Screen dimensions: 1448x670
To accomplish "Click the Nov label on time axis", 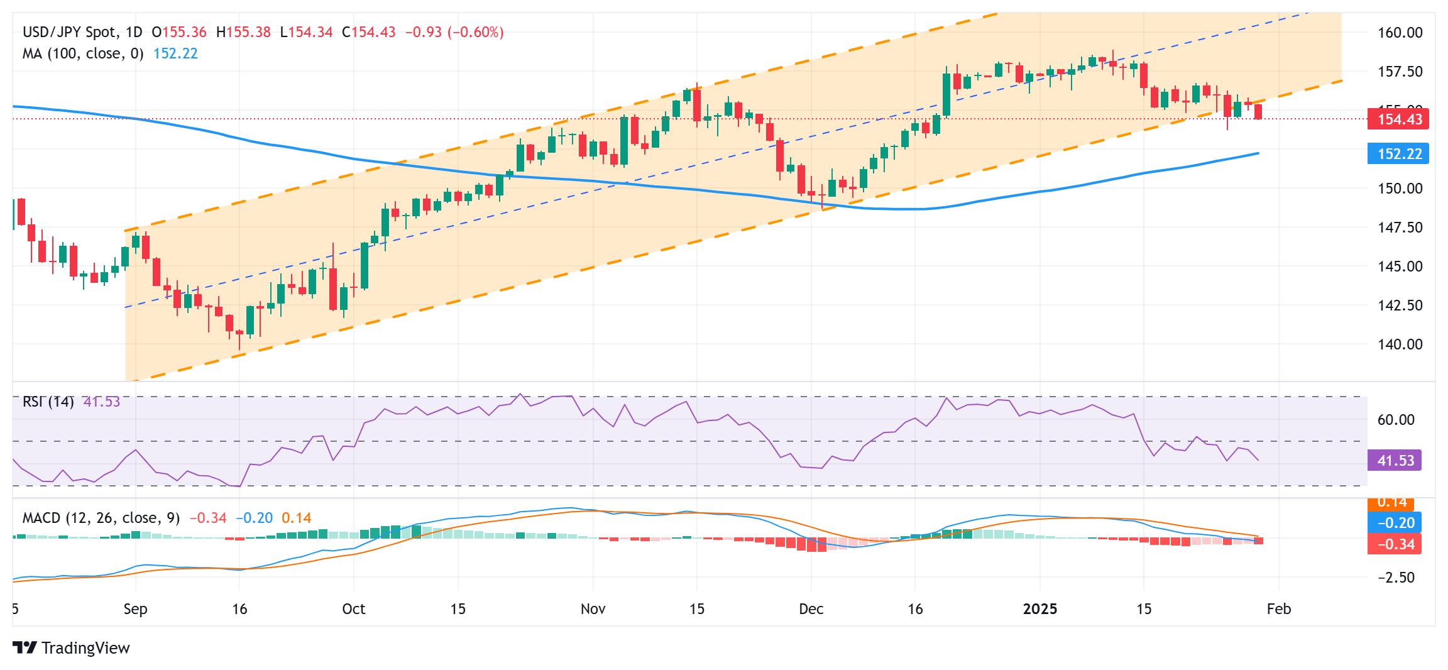I will [x=593, y=609].
